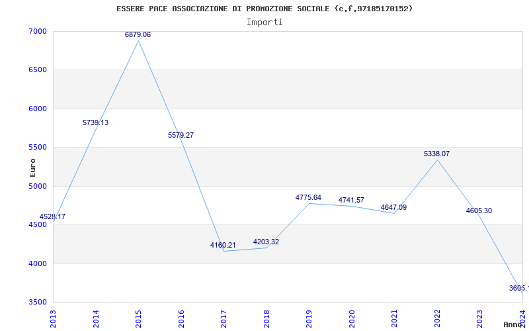529x331 pixels.
Task: Click the 2018 year label
Action: (x=266, y=318)
